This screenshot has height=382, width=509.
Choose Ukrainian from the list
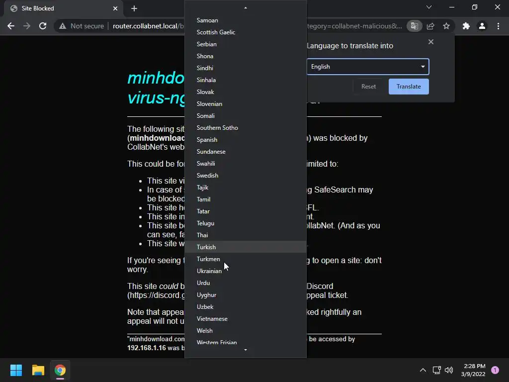(246, 271)
